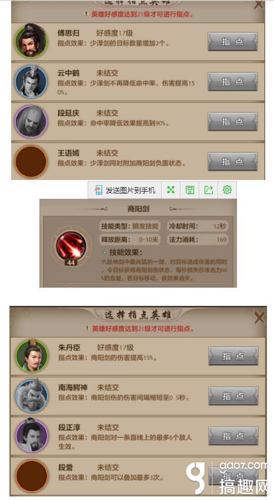Image resolution: width=274 pixels, height=500 pixels.
Task: Click 指点 button for 南海鳄神
Action: (233, 396)
